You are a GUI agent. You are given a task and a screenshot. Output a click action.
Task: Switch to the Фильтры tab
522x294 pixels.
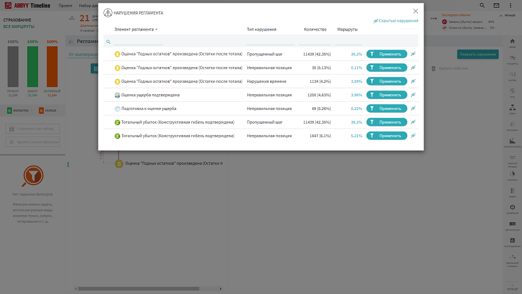[x=17, y=111]
